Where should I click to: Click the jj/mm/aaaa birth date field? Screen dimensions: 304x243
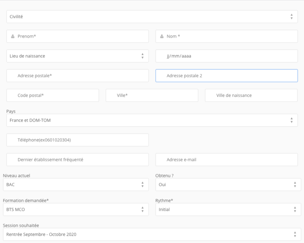(x=227, y=56)
